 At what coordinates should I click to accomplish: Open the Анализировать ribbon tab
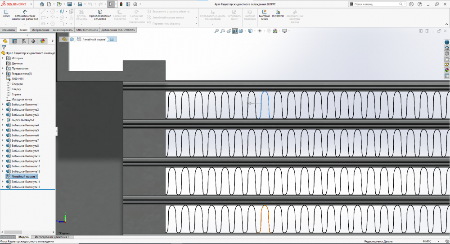click(63, 30)
